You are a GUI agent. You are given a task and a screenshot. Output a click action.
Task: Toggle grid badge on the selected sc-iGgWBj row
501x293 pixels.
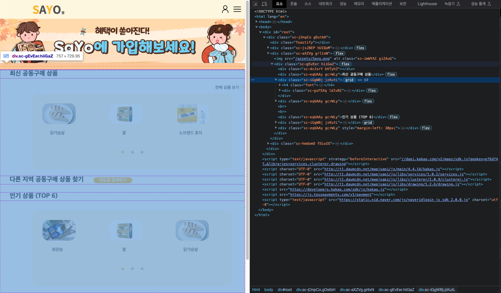349,80
